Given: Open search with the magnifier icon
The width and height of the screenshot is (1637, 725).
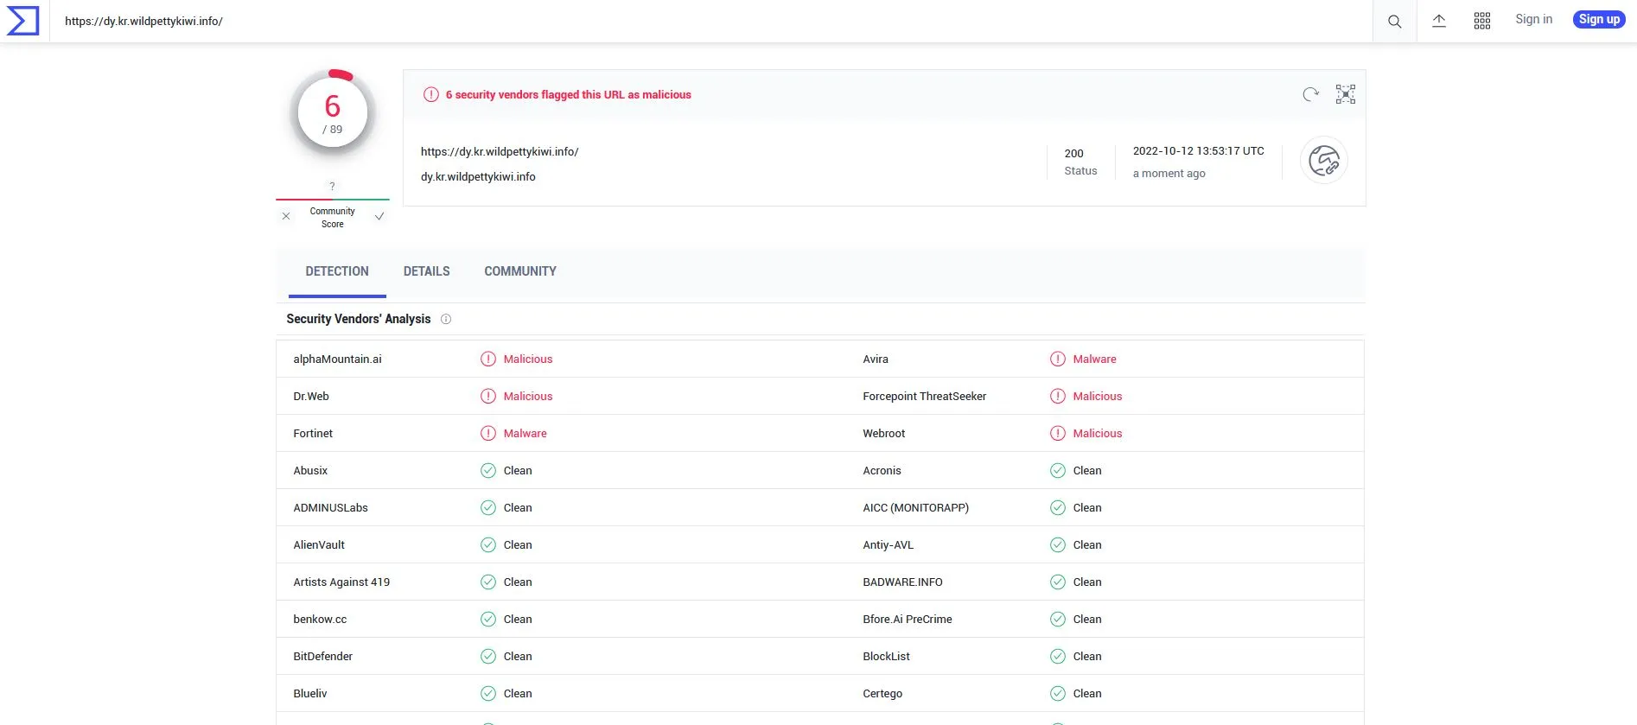Looking at the screenshot, I should (x=1394, y=22).
